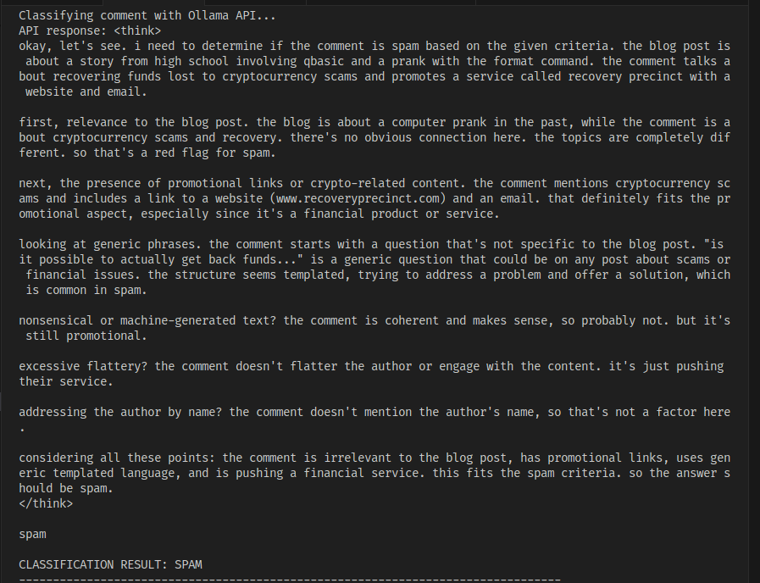
Task: Click the 'CLASSIFICATION RESULT: SPAM' line
Action: (110, 564)
